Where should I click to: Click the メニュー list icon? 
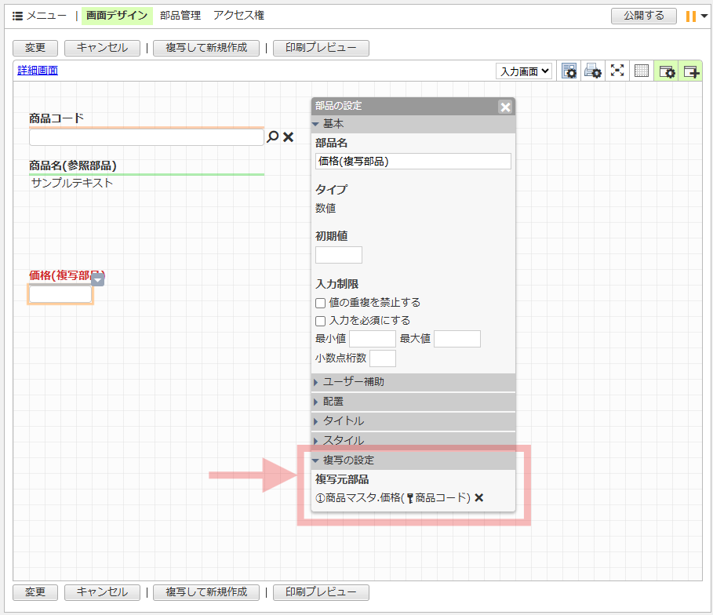17,16
